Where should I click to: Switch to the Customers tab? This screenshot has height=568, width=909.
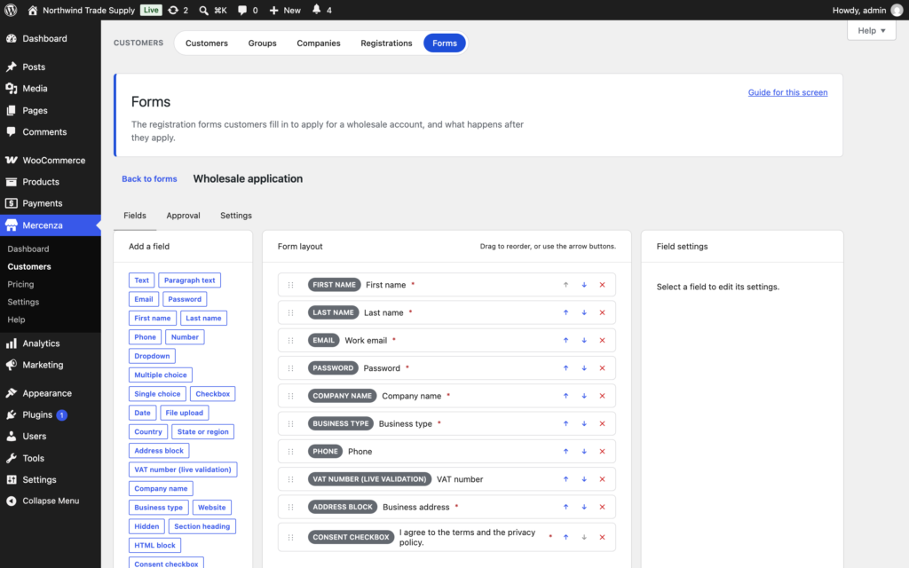click(206, 43)
